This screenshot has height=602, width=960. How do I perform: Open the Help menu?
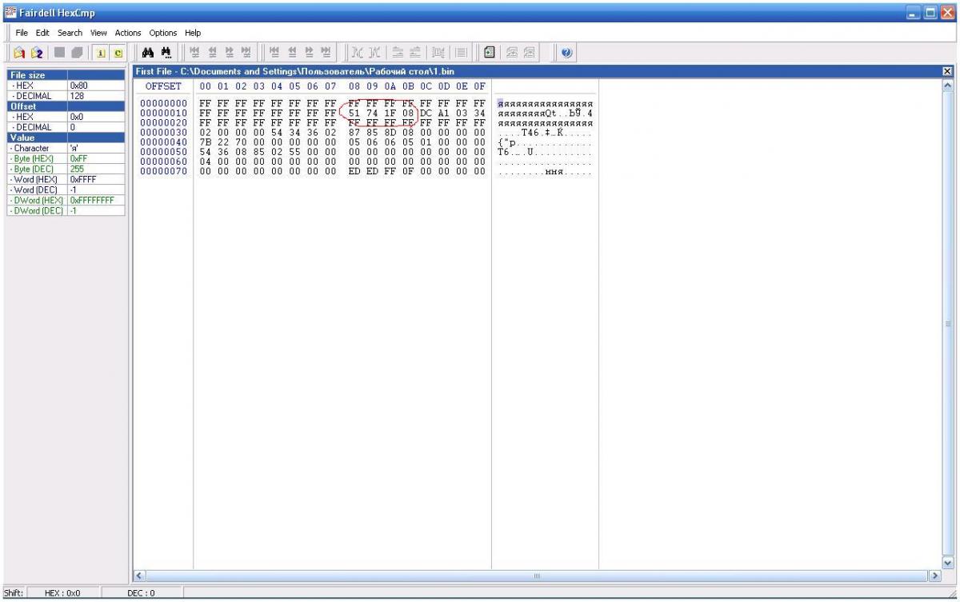(193, 33)
